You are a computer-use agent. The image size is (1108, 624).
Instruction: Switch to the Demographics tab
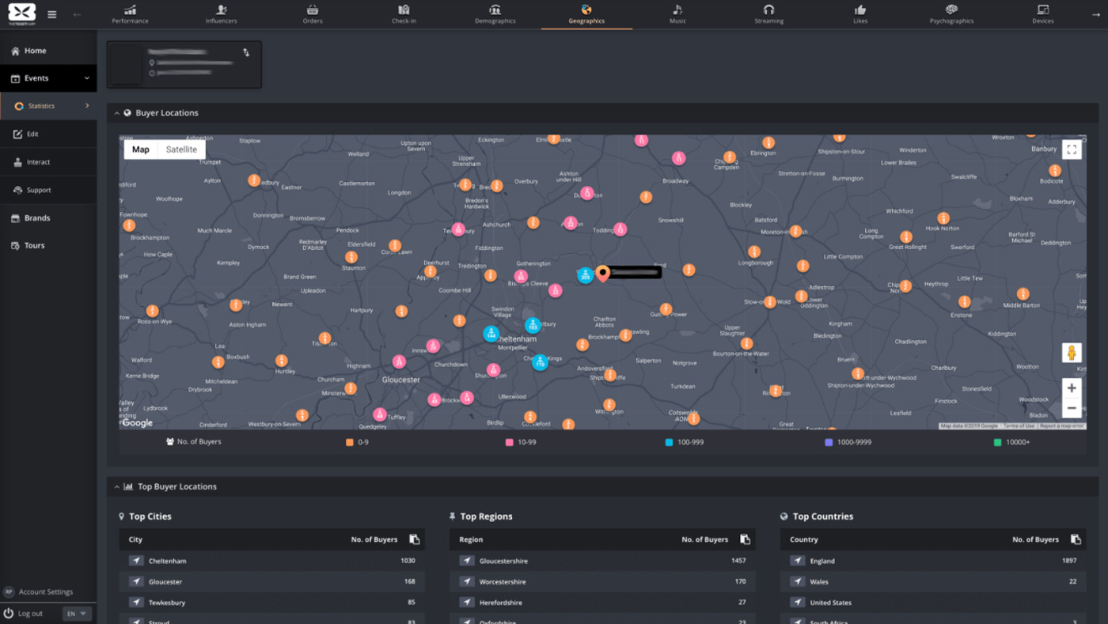point(495,9)
